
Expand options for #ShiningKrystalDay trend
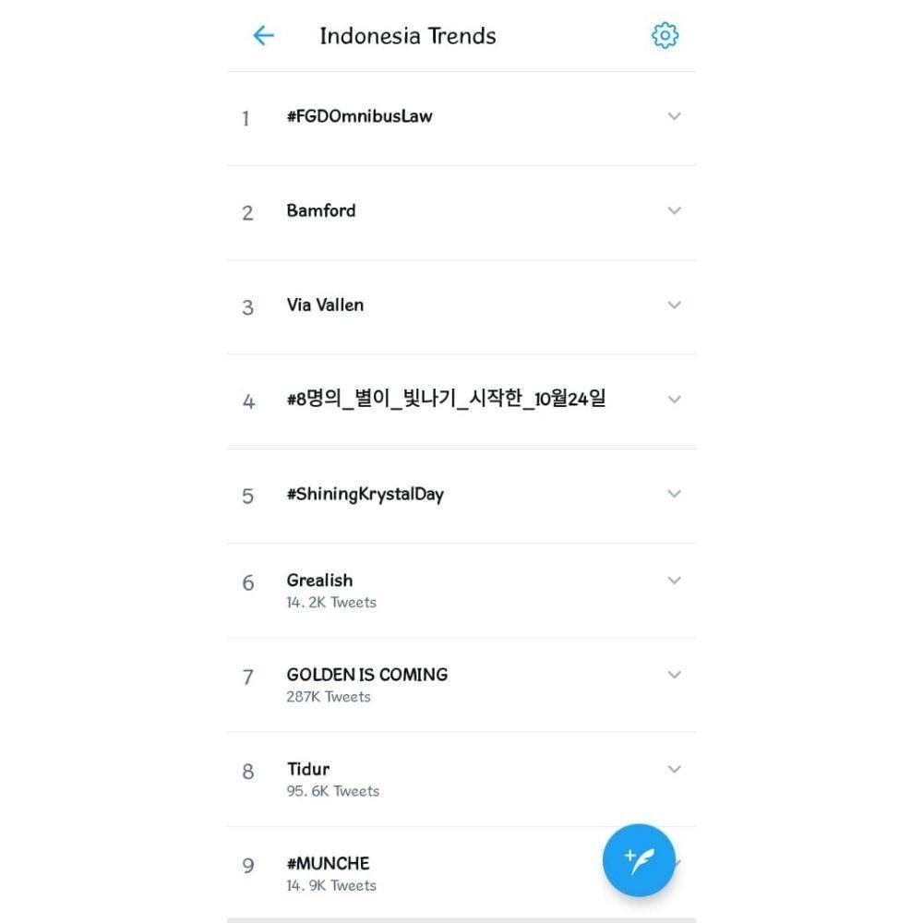[x=674, y=494]
